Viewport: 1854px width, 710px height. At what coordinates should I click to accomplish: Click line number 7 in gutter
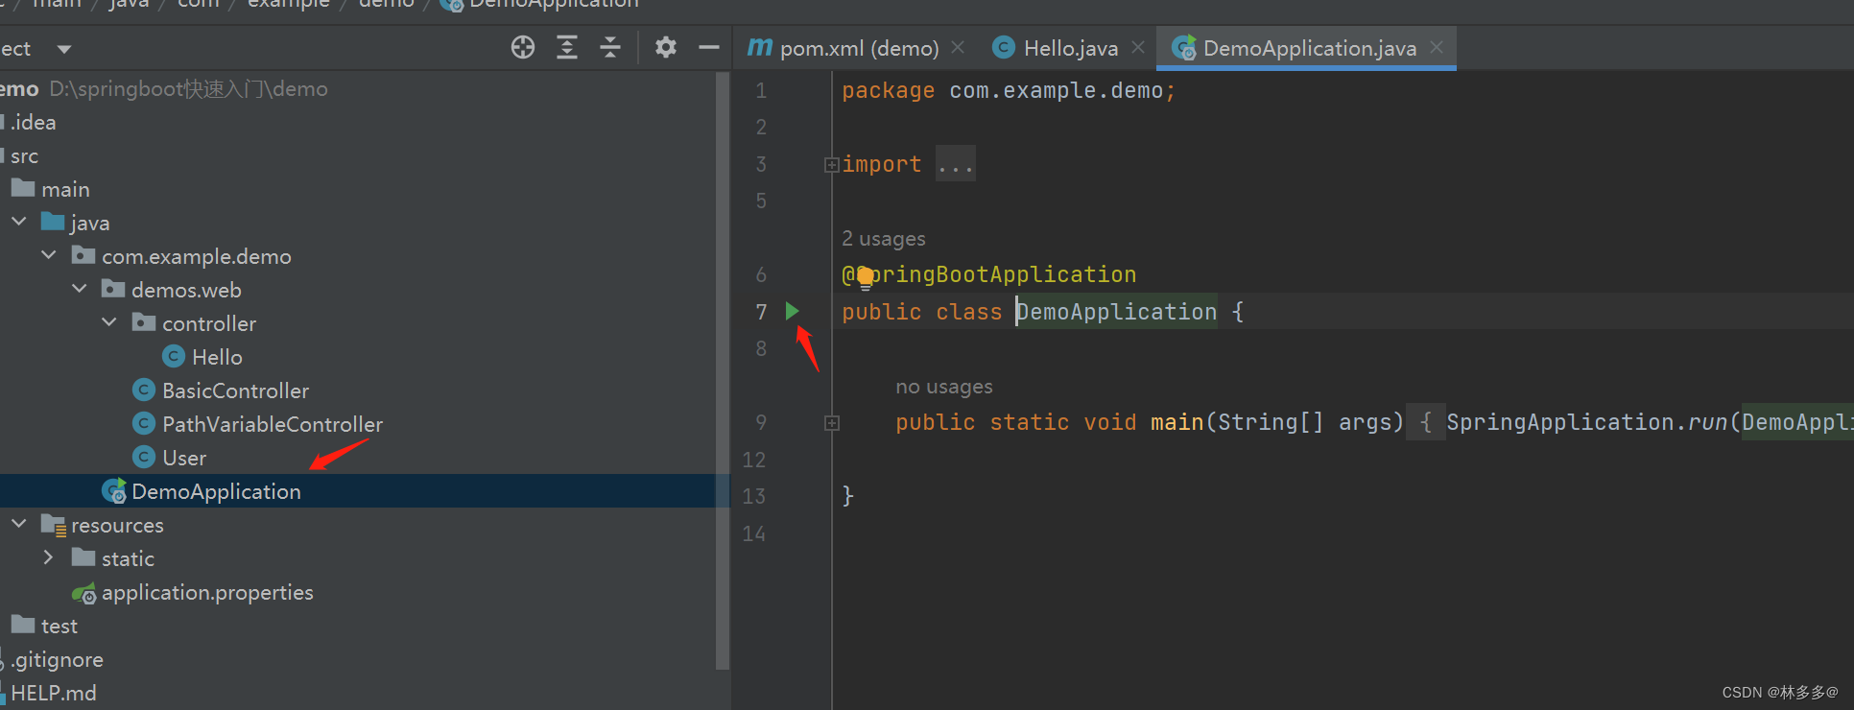coord(761,312)
